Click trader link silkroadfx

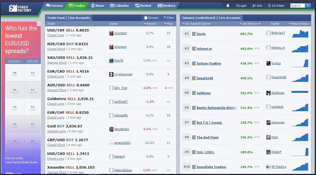(121, 115)
